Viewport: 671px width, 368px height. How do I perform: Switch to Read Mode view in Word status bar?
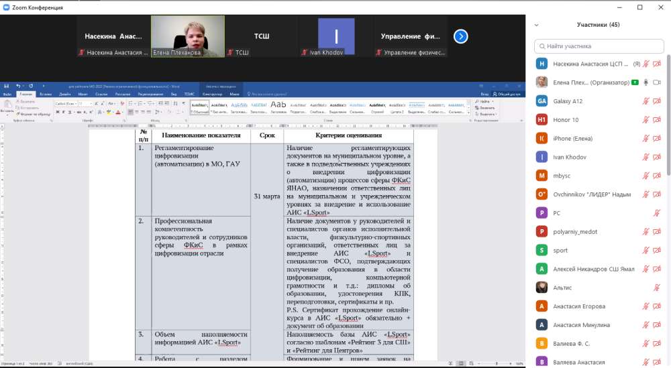coord(451,364)
